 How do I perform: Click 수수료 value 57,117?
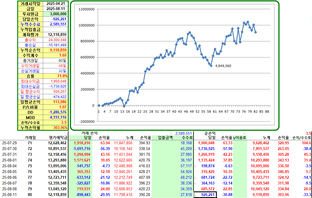coord(186,166)
